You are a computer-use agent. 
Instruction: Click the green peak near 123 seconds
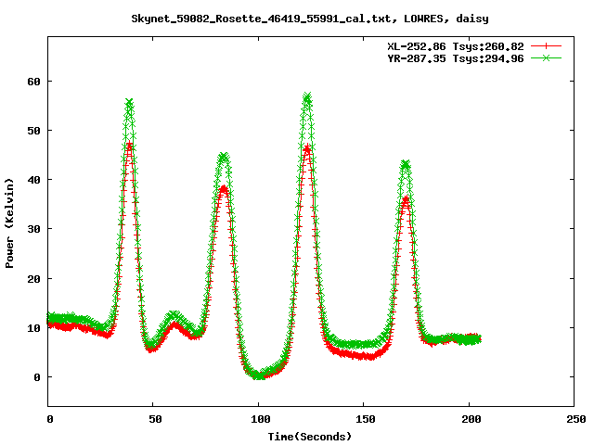[x=307, y=97]
